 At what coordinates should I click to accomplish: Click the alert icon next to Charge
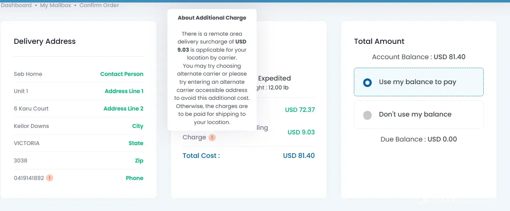click(x=212, y=137)
